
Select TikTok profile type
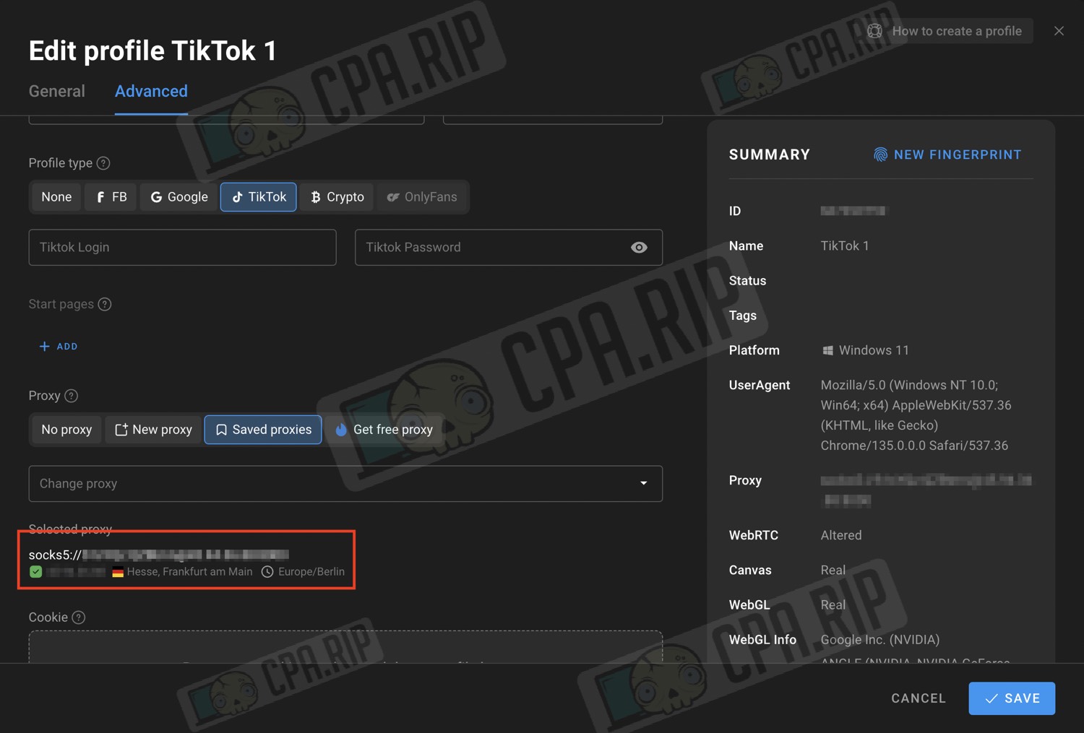(259, 197)
